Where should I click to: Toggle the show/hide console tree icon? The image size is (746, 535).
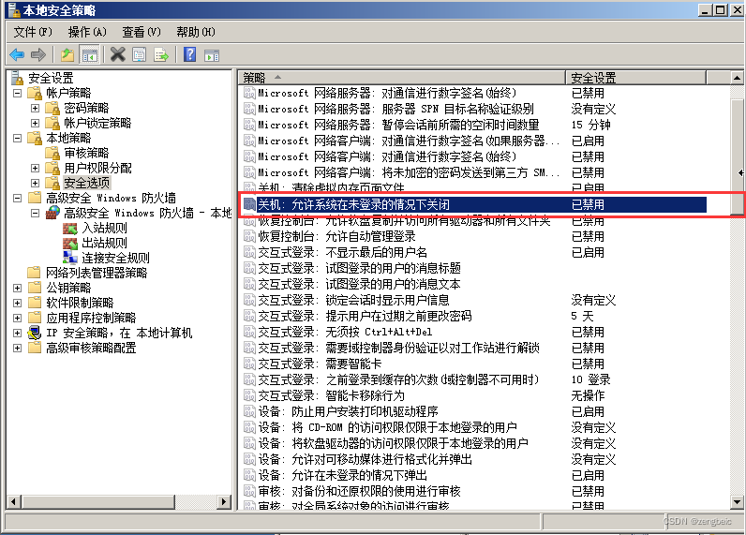pyautogui.click(x=89, y=55)
